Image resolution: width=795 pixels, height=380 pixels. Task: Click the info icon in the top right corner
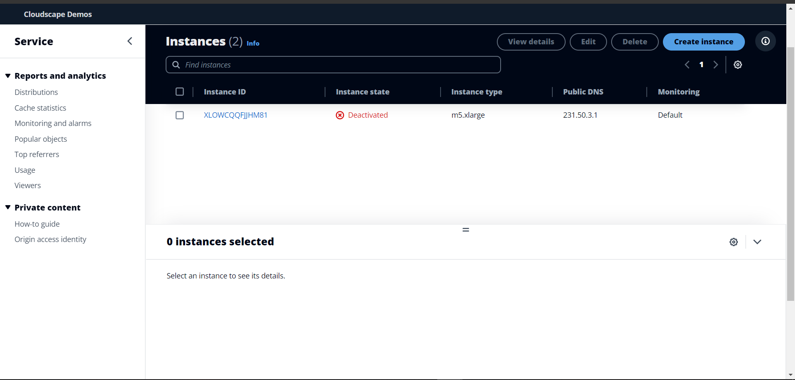coord(765,41)
